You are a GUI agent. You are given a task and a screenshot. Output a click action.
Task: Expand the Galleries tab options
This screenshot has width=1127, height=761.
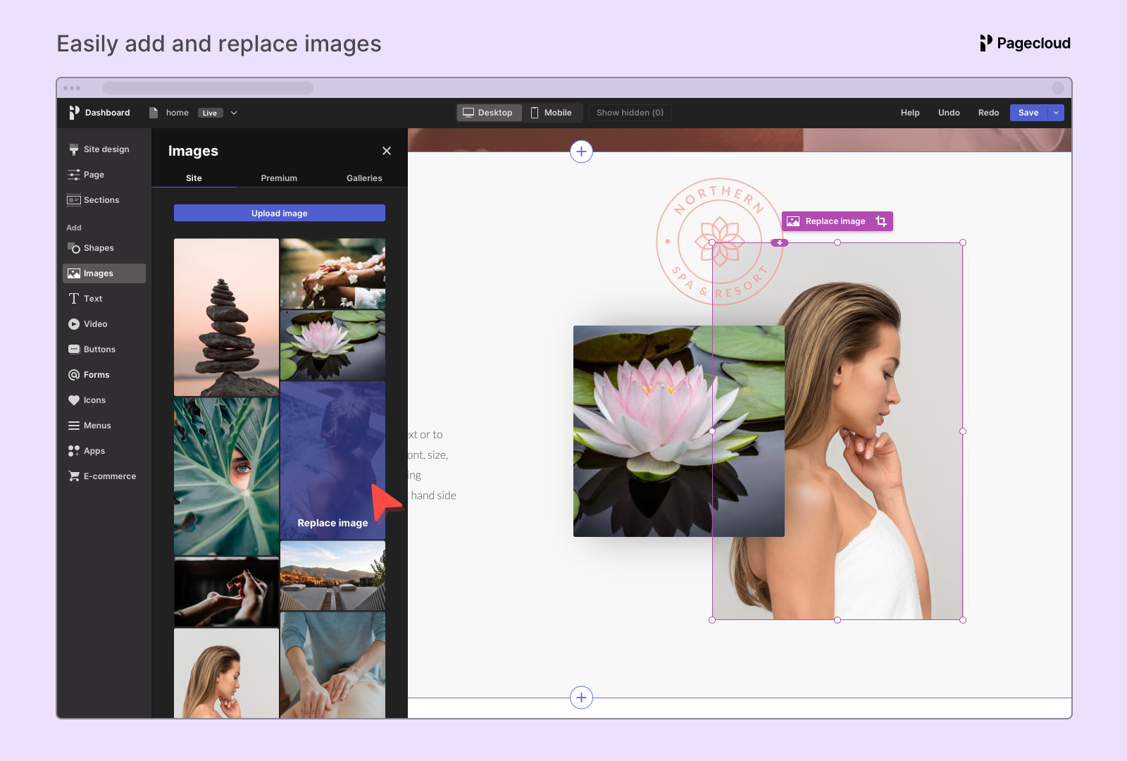coord(364,178)
